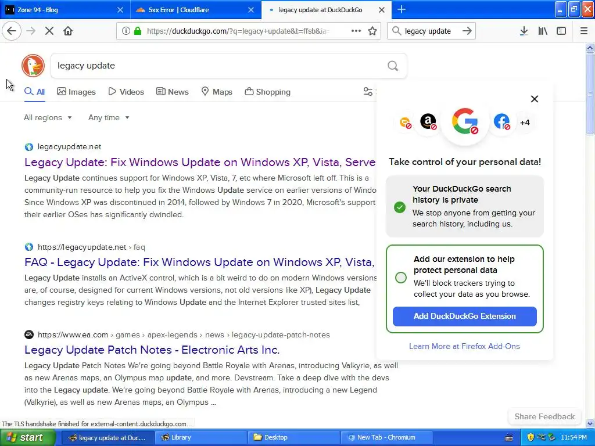Click Add DuckDuckGo Extension button
The width and height of the screenshot is (595, 446).
coord(464,316)
